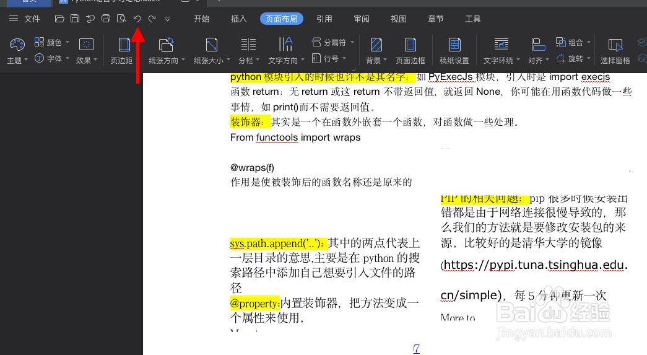Viewport: 647px width, 355px height.
Task: Click the 文字方向 text direction icon
Action: pyautogui.click(x=285, y=45)
